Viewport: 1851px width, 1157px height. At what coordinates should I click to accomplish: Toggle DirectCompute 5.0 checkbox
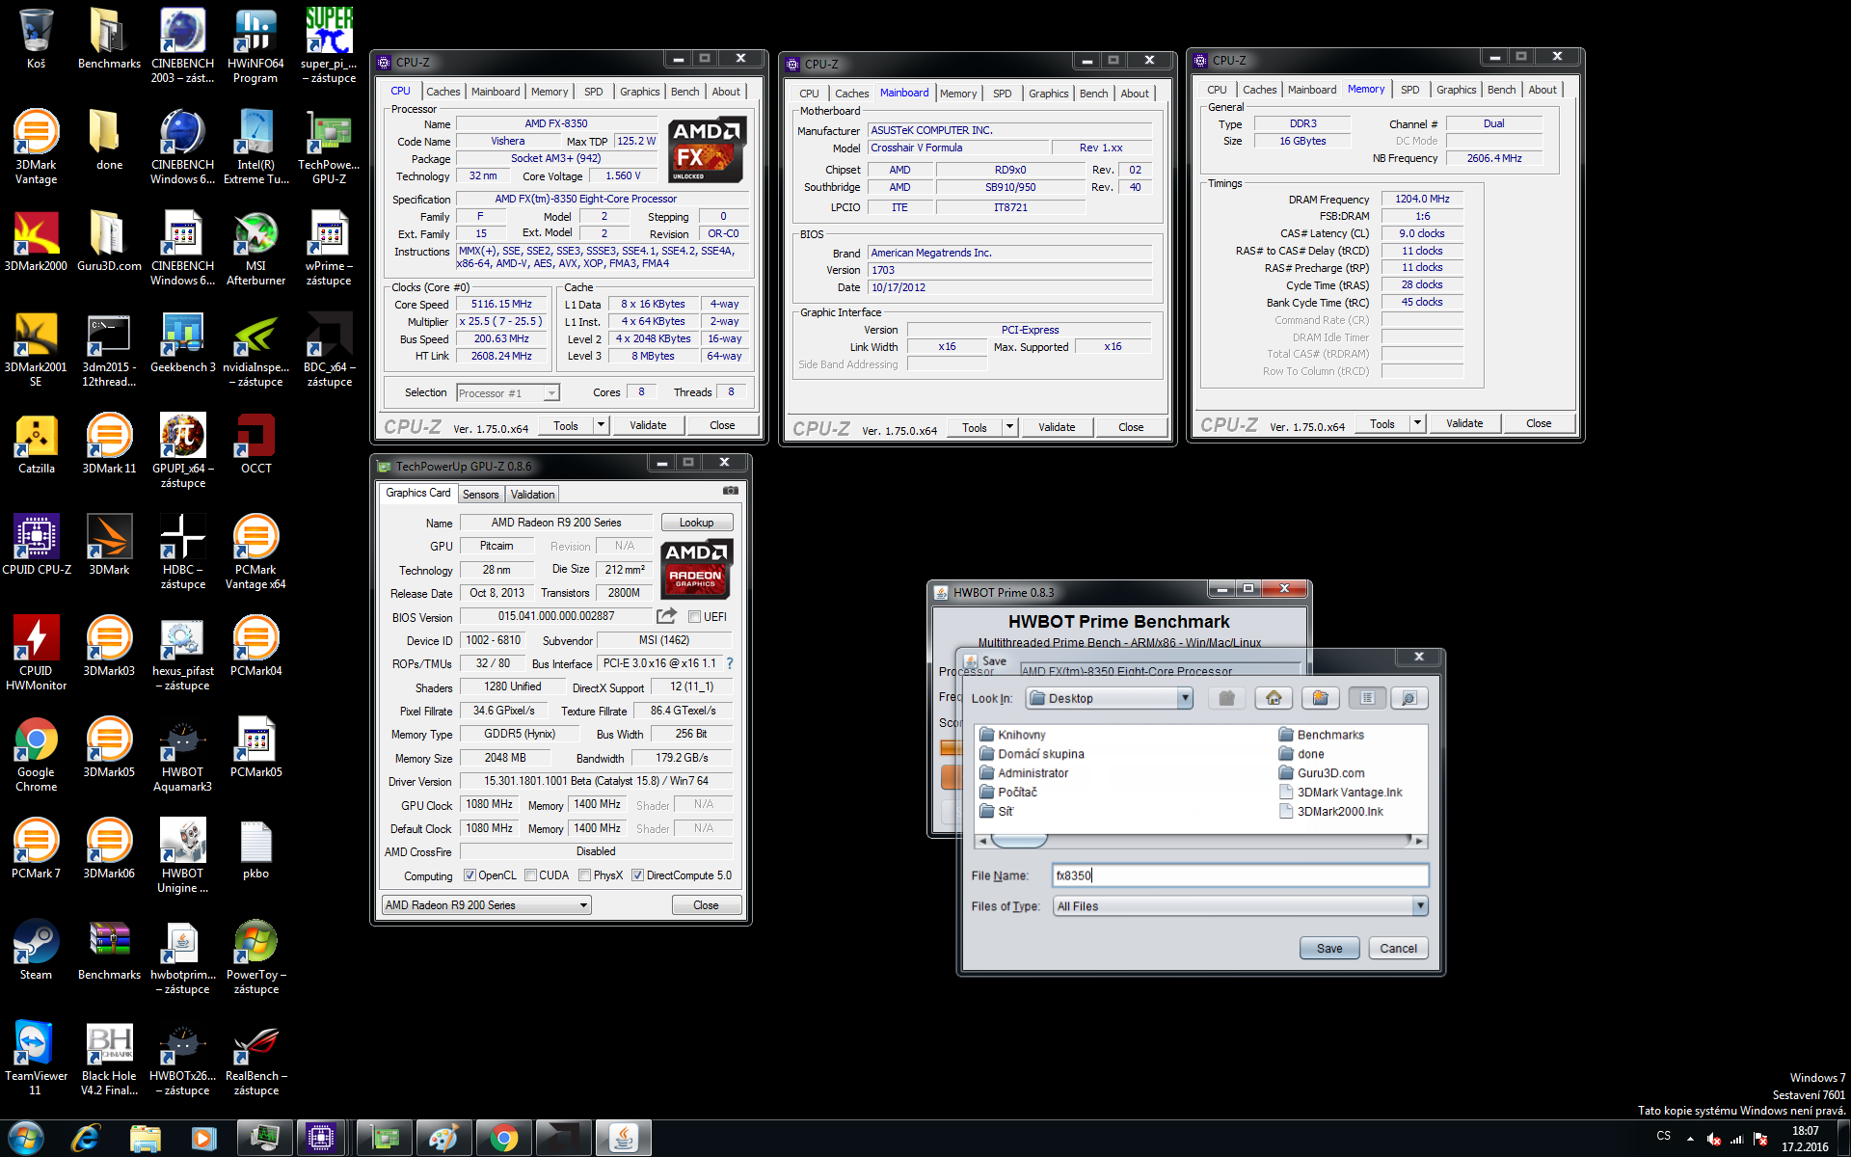click(637, 875)
